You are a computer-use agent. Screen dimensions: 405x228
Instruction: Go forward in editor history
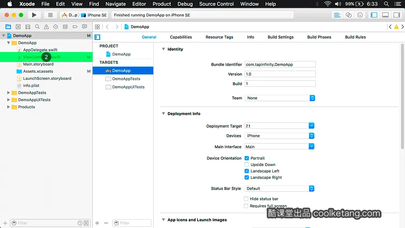(117, 27)
